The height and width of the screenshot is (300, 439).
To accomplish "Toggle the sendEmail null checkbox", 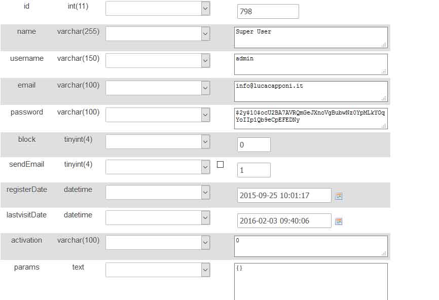I will 220,164.
